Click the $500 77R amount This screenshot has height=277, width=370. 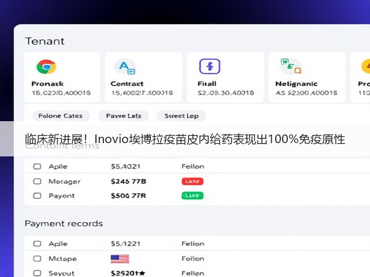128,196
